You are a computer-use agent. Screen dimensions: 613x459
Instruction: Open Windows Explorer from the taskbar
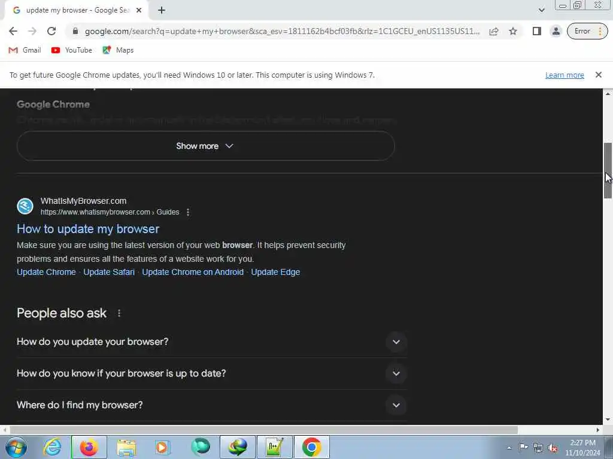(x=126, y=447)
